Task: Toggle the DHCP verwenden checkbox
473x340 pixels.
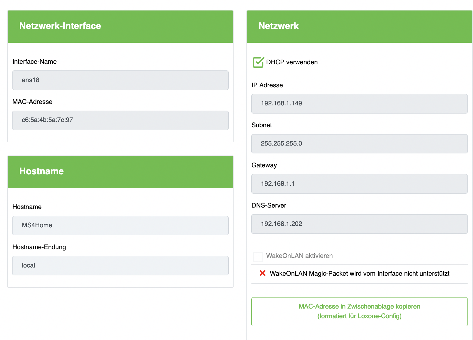Action: click(258, 62)
